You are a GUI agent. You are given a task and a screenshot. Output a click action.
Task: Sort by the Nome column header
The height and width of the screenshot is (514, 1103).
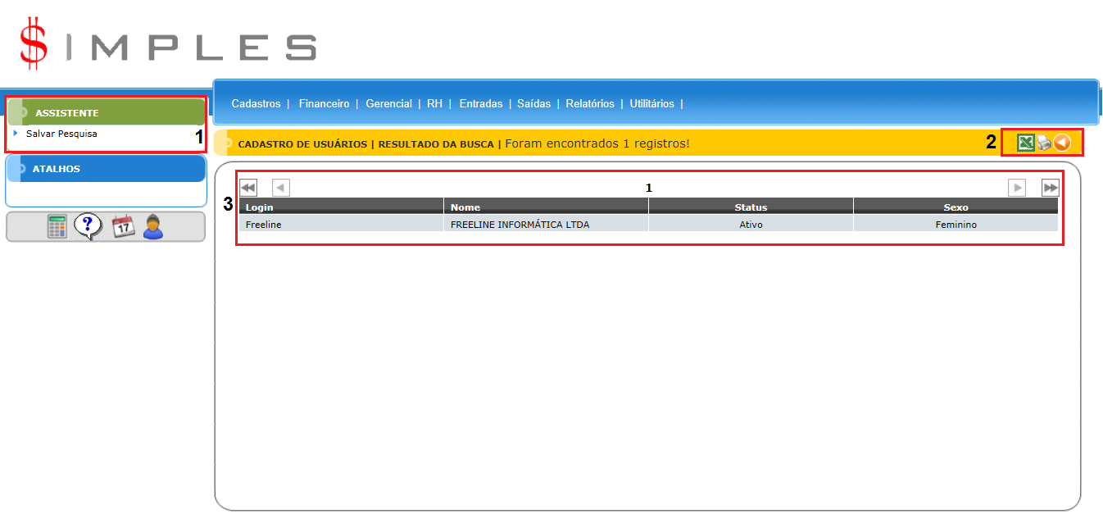coord(465,207)
